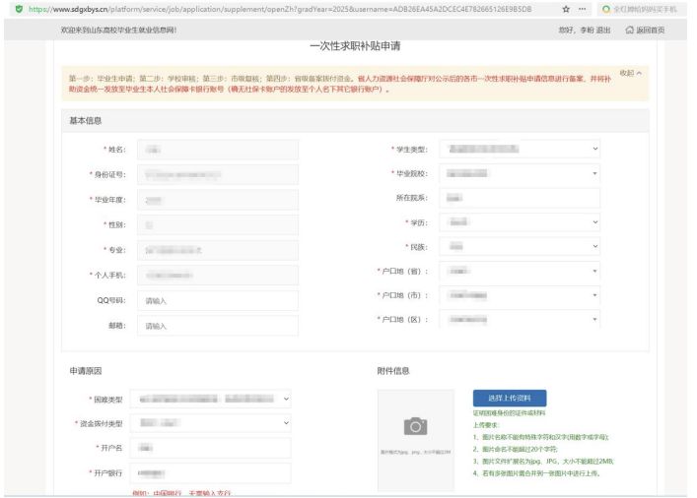Open the 民族 dropdown

520,246
